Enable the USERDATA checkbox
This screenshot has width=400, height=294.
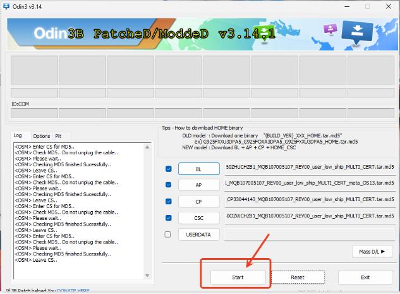(x=167, y=235)
